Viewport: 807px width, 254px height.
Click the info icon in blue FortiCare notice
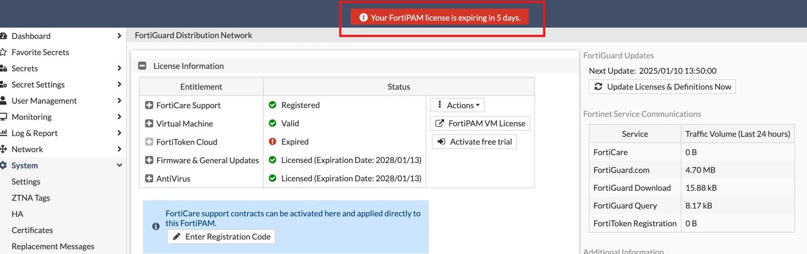(156, 227)
